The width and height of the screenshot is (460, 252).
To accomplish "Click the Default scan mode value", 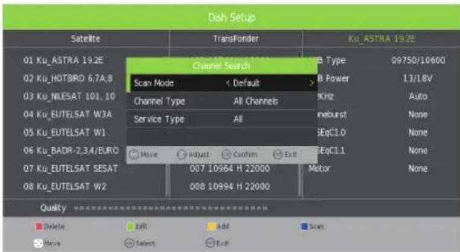I will [246, 83].
